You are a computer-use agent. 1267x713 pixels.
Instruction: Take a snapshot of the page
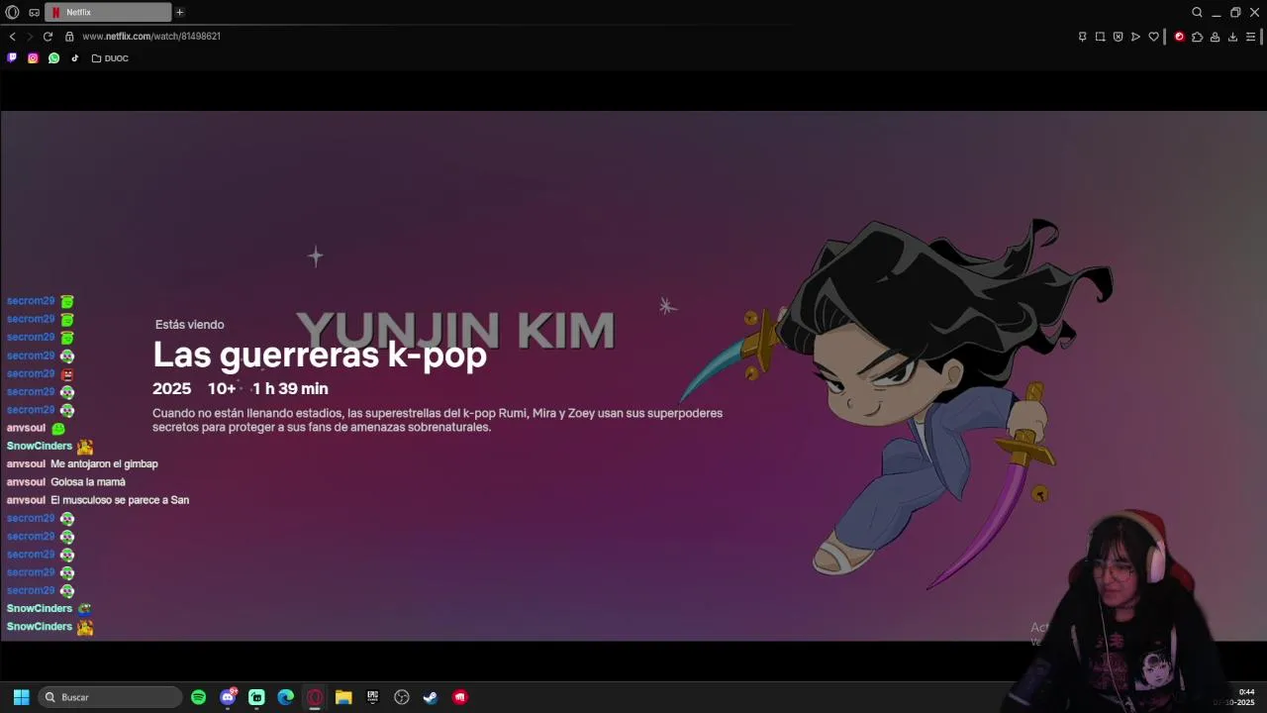1100,37
